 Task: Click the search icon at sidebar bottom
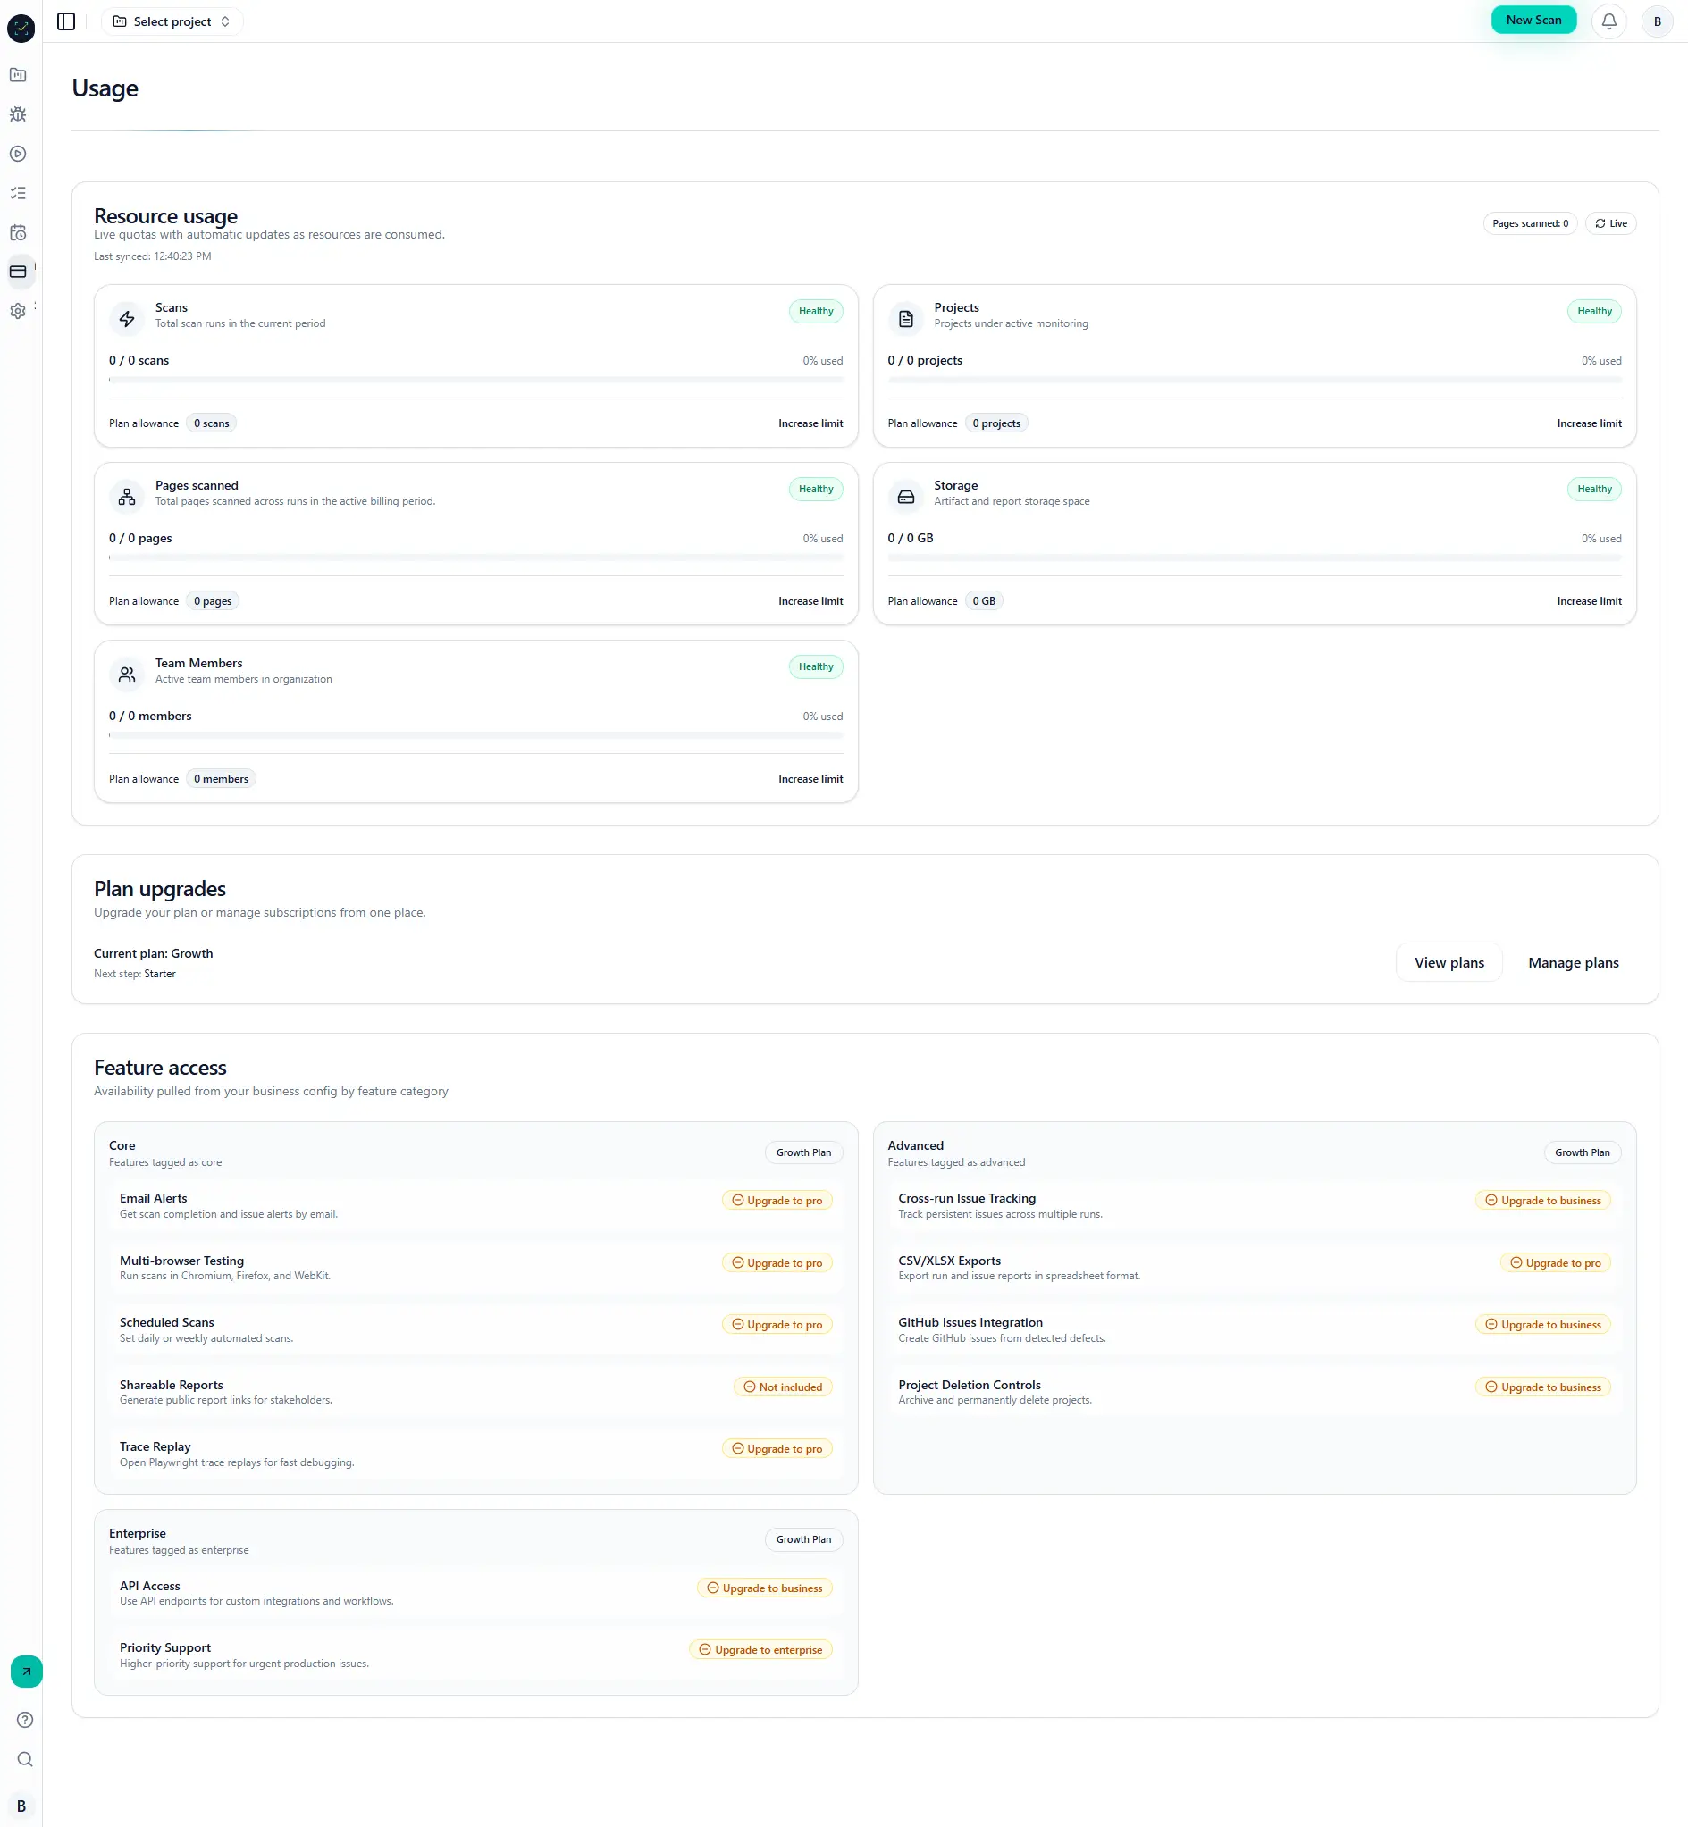click(x=24, y=1759)
